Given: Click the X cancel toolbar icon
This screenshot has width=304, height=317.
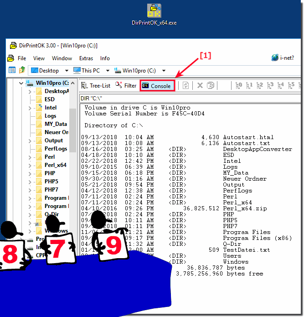Looking at the screenshot, I should pyautogui.click(x=200, y=85).
